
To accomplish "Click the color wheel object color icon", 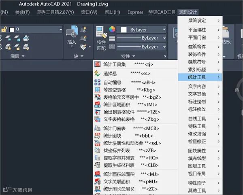I will [112, 29].
